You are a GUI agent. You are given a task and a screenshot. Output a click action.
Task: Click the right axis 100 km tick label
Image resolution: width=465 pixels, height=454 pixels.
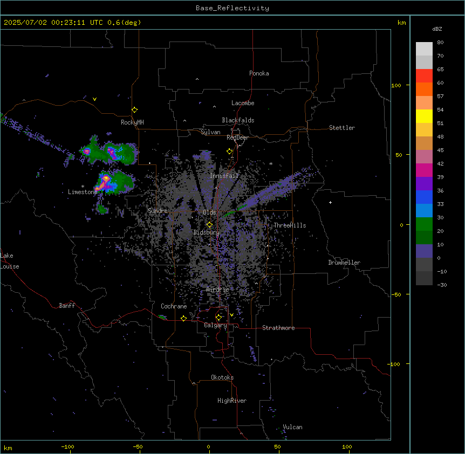[396, 85]
